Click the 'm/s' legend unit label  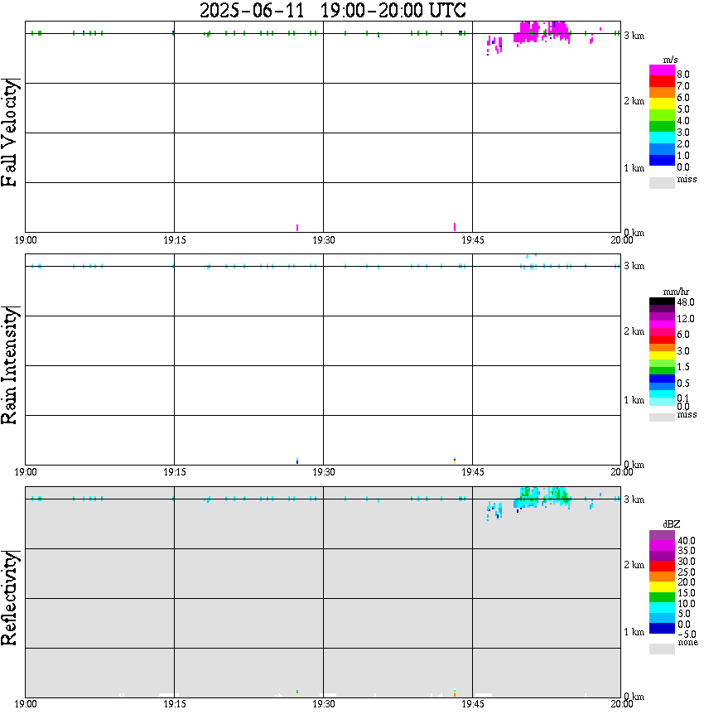click(670, 60)
